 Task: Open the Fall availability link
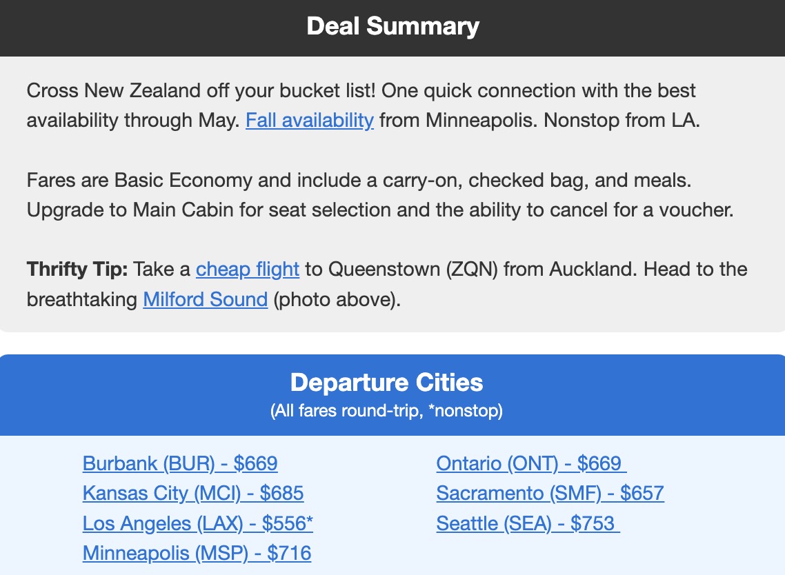pyautogui.click(x=308, y=120)
